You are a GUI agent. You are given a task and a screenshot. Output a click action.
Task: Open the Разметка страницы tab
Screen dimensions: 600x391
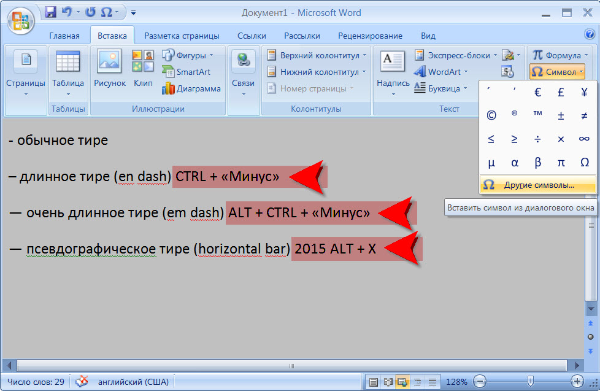182,36
